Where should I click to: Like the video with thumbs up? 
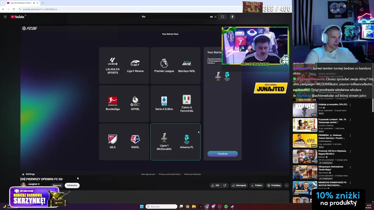click(215, 185)
